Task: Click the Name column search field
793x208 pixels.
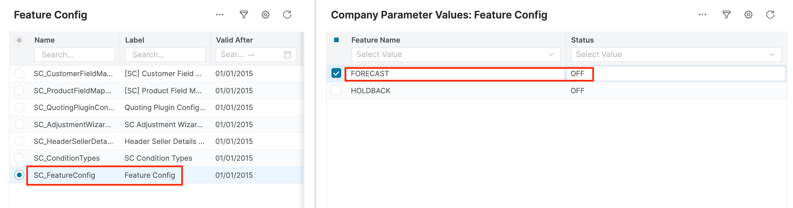Action: pos(75,55)
